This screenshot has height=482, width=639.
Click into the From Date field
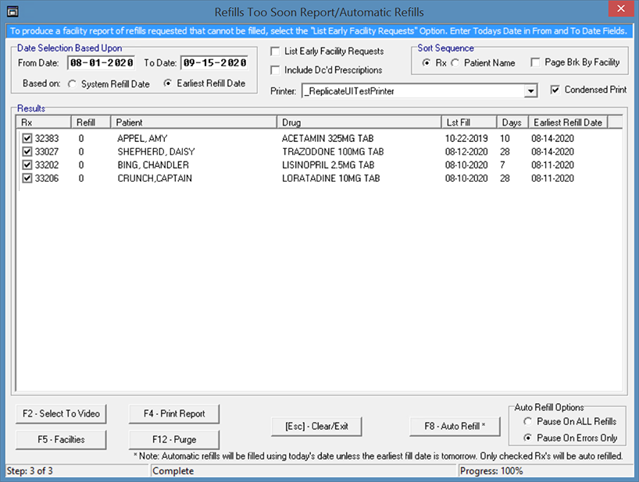point(101,62)
